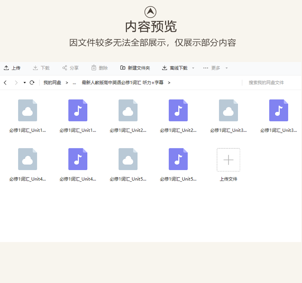Select the Unit3 audio file with music note
Viewport: 302px width, 283px height.
279,116
